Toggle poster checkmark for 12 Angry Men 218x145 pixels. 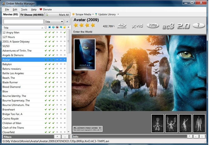46,32
